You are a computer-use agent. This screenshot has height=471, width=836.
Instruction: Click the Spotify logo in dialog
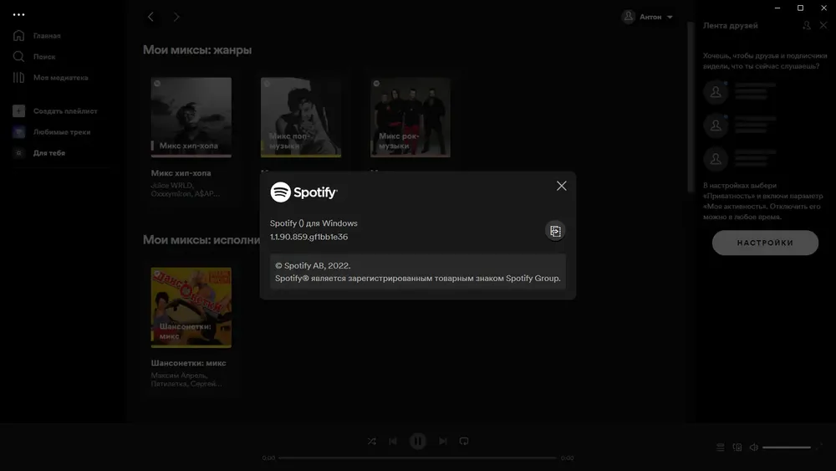(x=304, y=192)
